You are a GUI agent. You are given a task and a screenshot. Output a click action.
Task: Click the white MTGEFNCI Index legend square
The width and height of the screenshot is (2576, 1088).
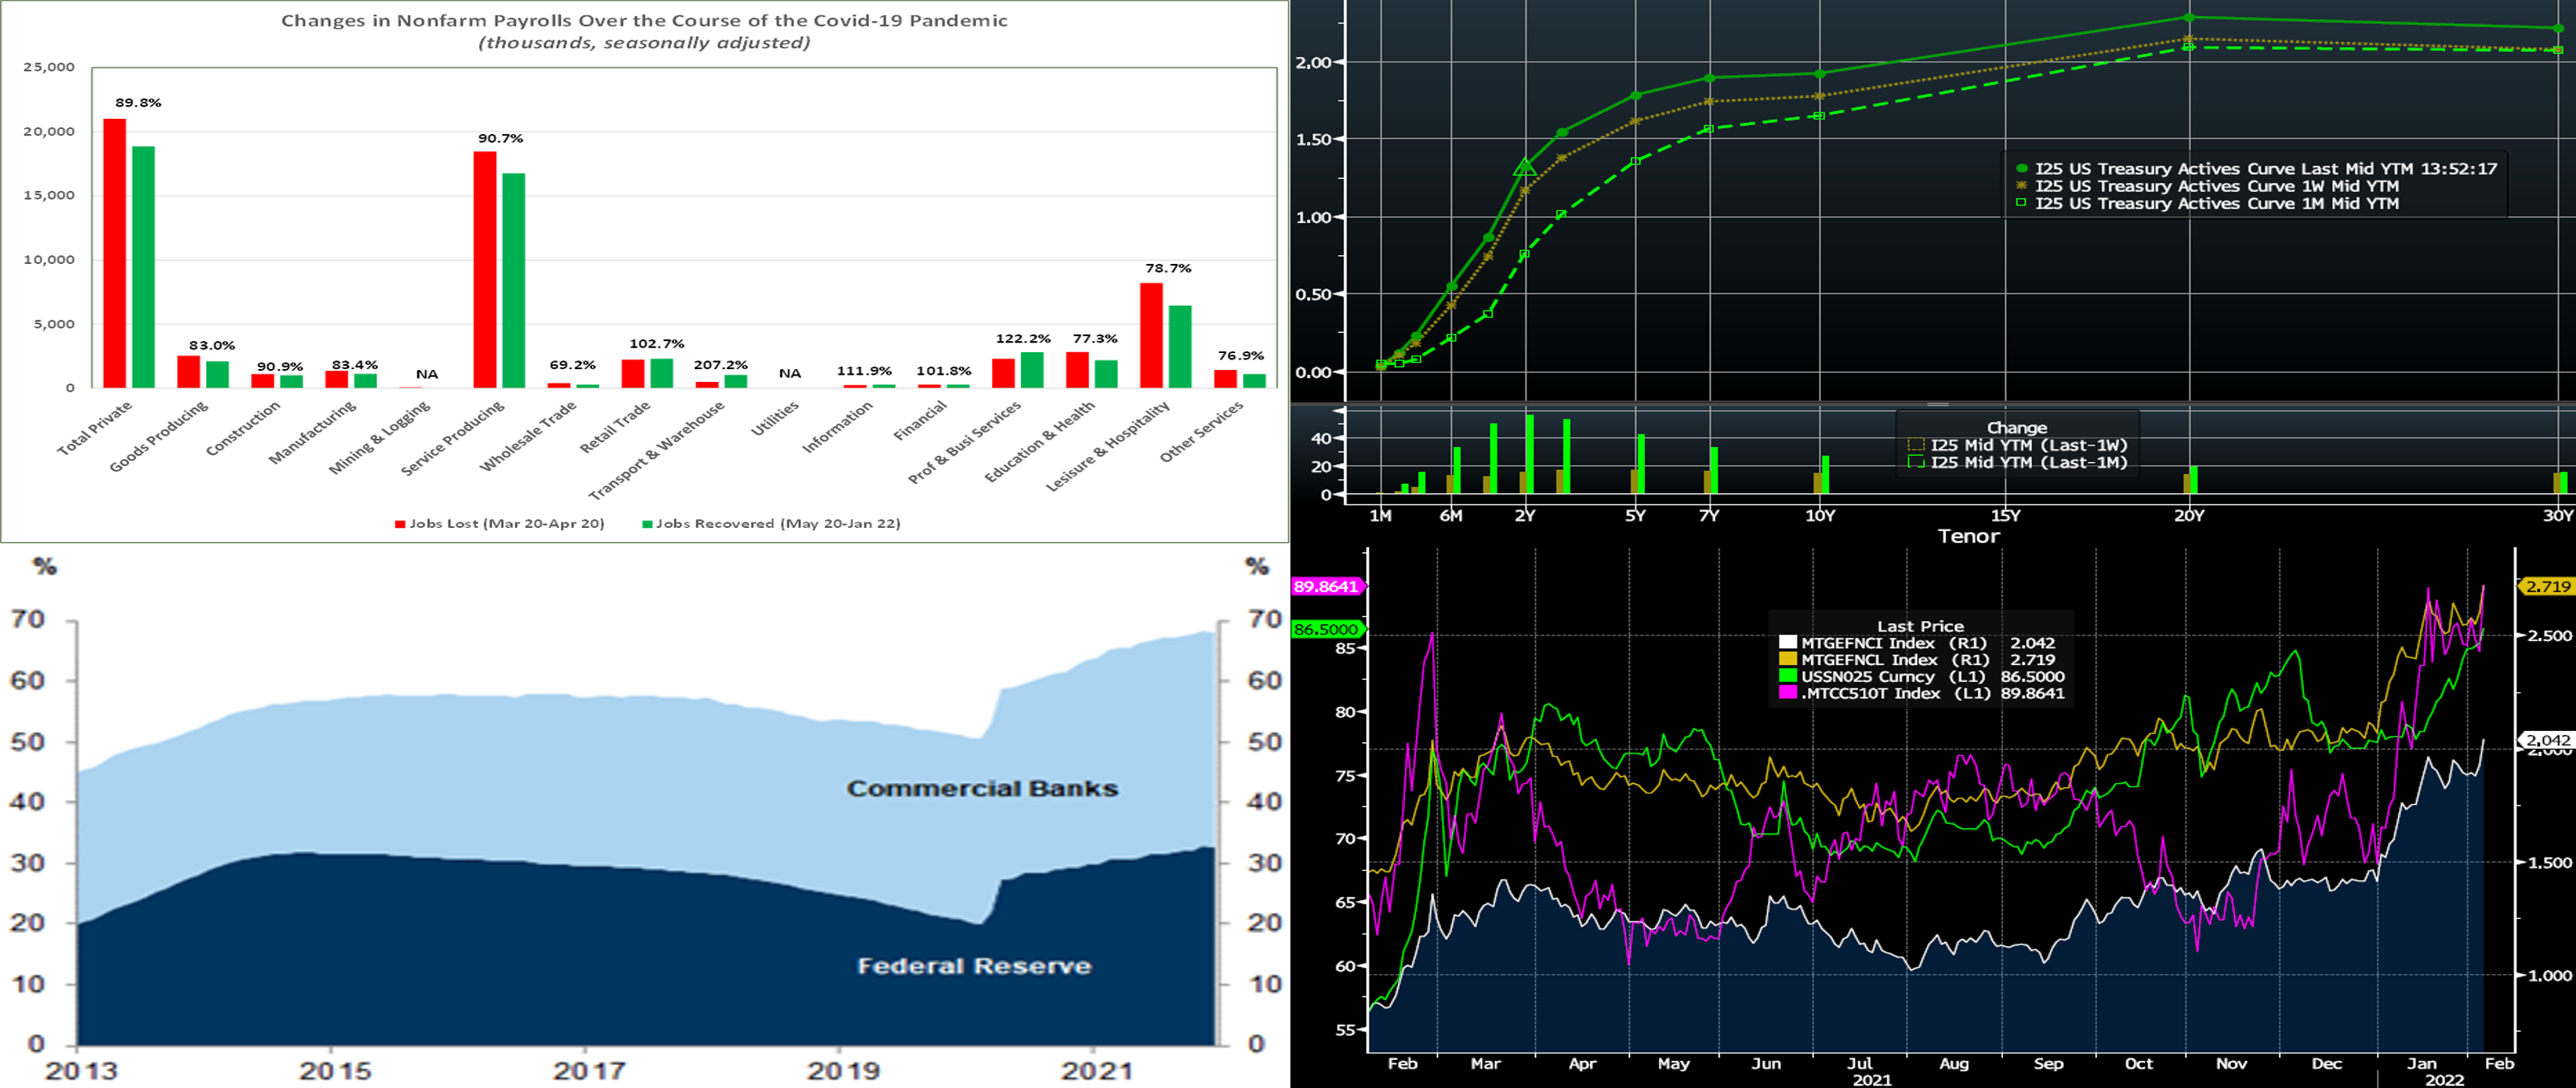[x=1788, y=643]
